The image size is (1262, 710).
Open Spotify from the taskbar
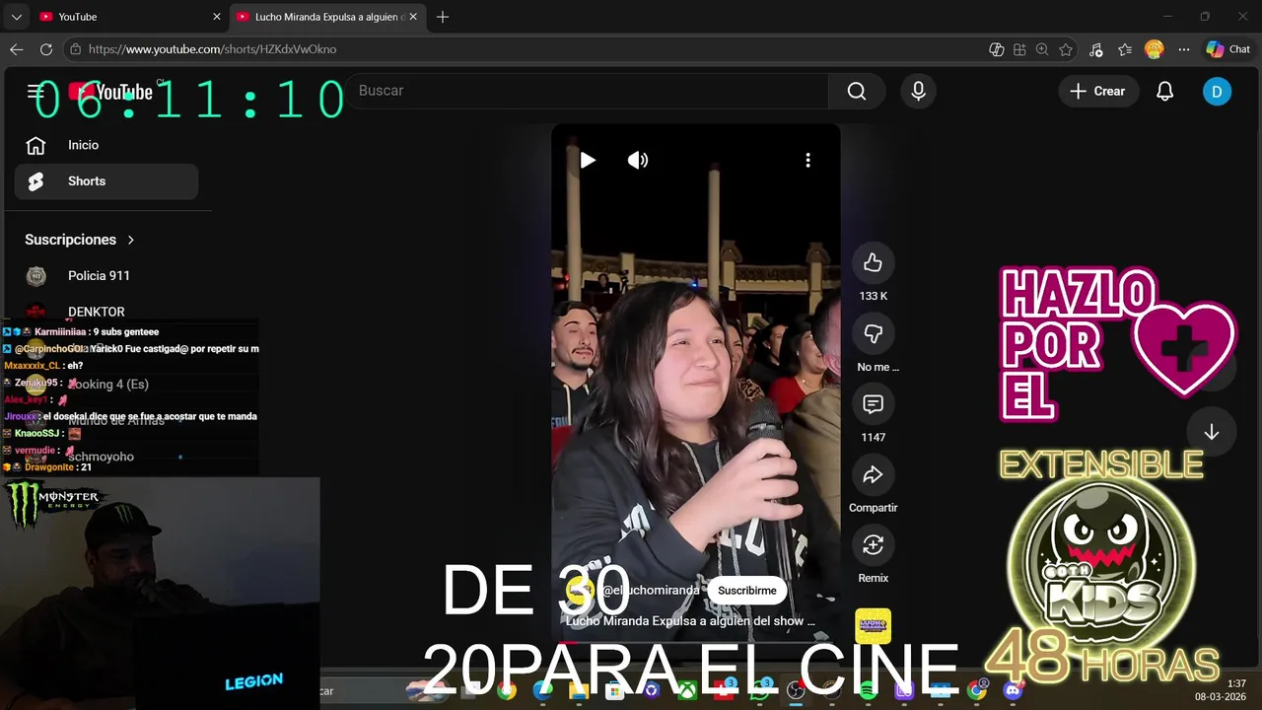click(868, 690)
